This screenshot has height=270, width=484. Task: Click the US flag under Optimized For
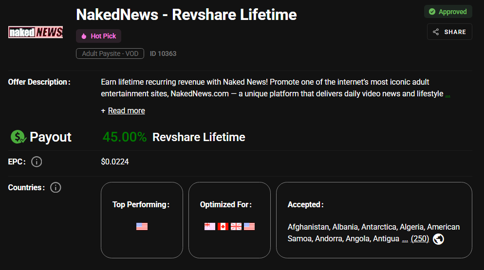pyautogui.click(x=249, y=227)
